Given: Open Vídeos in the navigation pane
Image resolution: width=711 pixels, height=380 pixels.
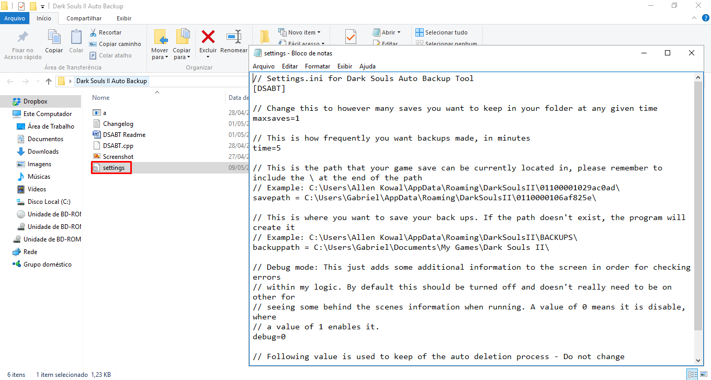Looking at the screenshot, I should coord(37,189).
